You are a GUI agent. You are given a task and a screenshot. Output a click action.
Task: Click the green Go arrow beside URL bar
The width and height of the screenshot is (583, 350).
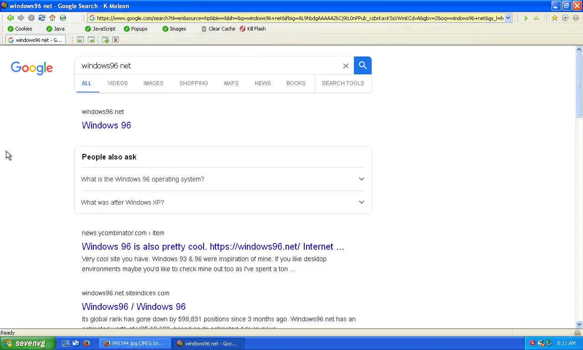point(526,18)
